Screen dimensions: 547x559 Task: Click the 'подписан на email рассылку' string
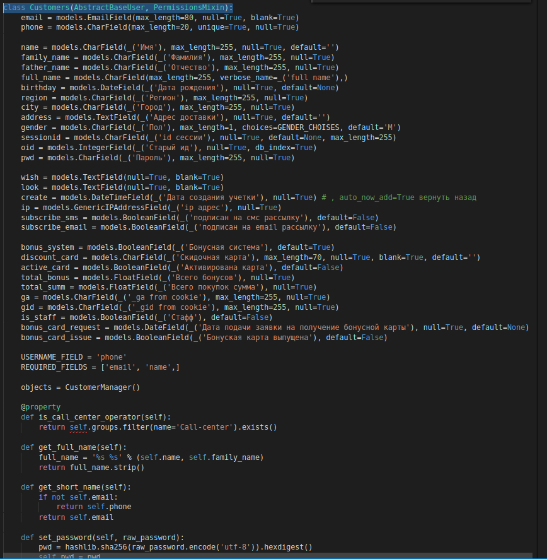(260, 227)
